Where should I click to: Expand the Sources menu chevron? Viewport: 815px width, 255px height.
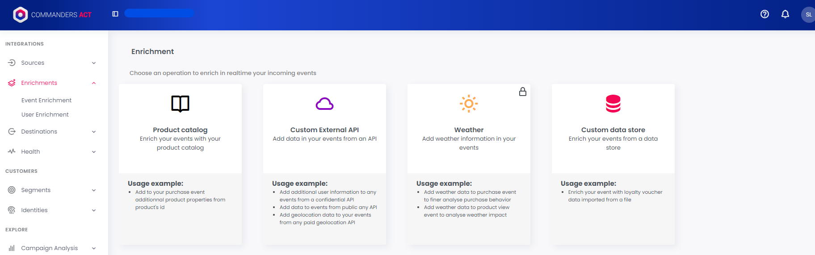coord(94,63)
